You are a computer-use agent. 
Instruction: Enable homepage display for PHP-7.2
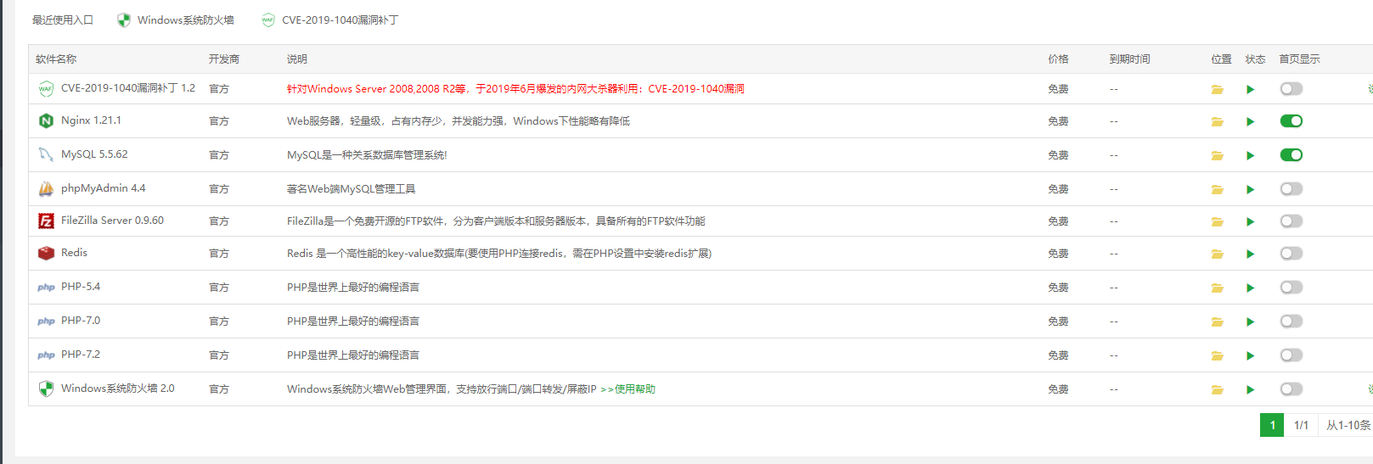click(1291, 355)
